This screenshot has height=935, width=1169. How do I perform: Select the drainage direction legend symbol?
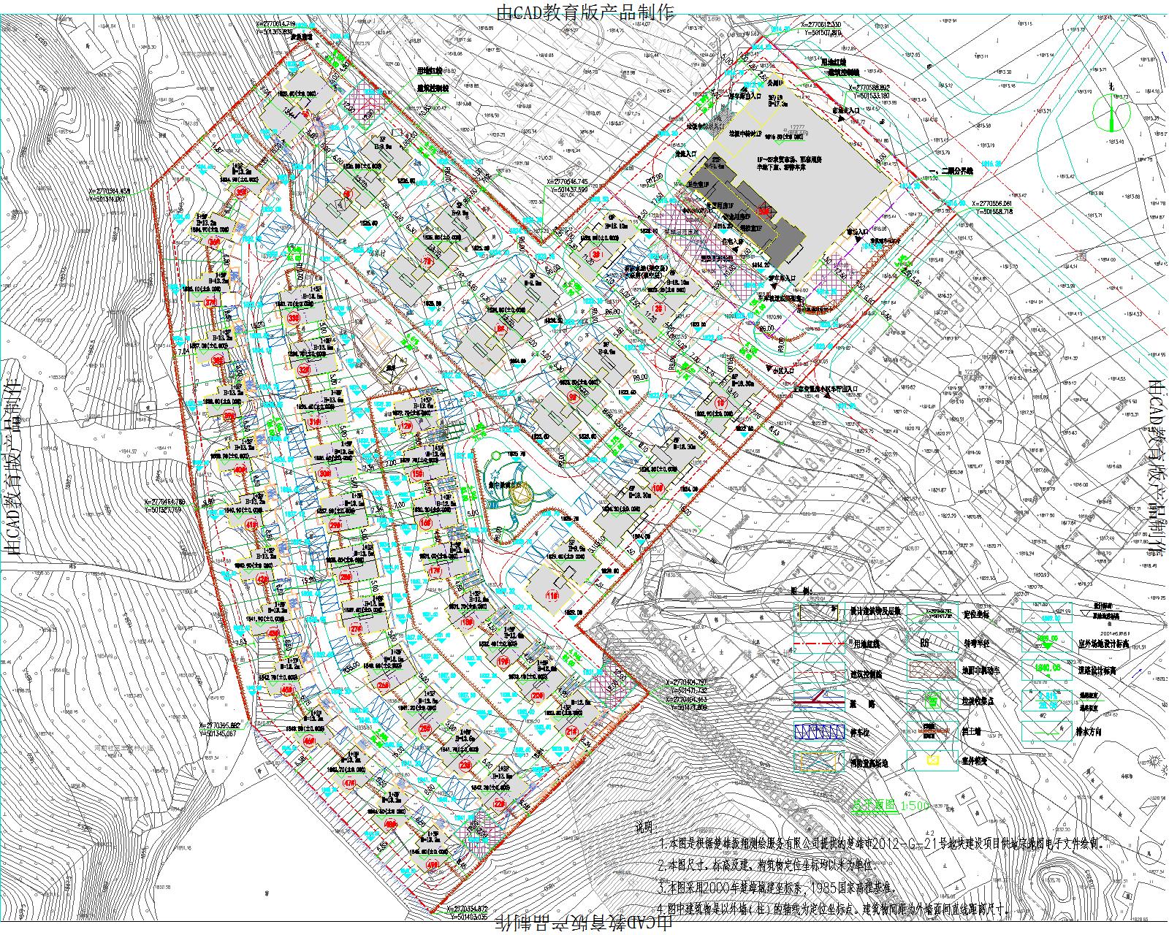click(x=1047, y=730)
